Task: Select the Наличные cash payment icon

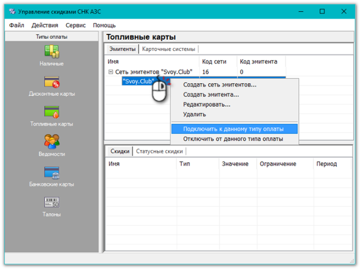Action: 51,52
